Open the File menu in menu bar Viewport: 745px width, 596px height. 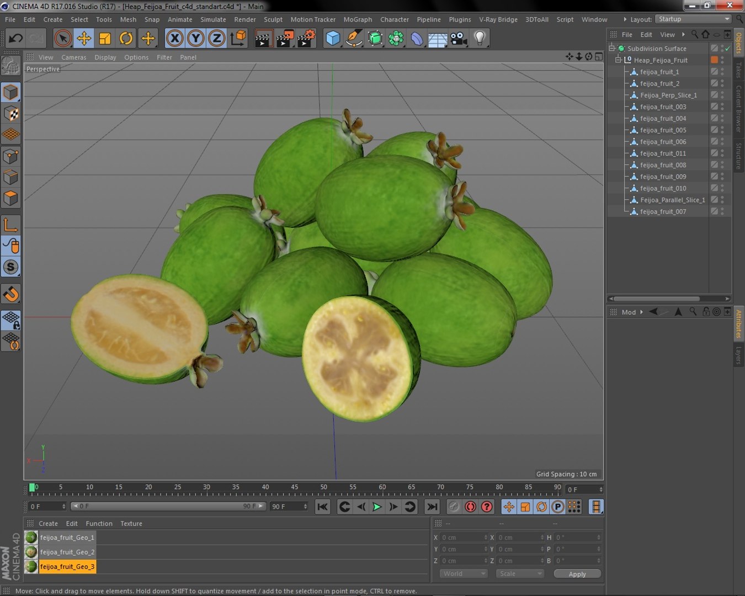(10, 19)
